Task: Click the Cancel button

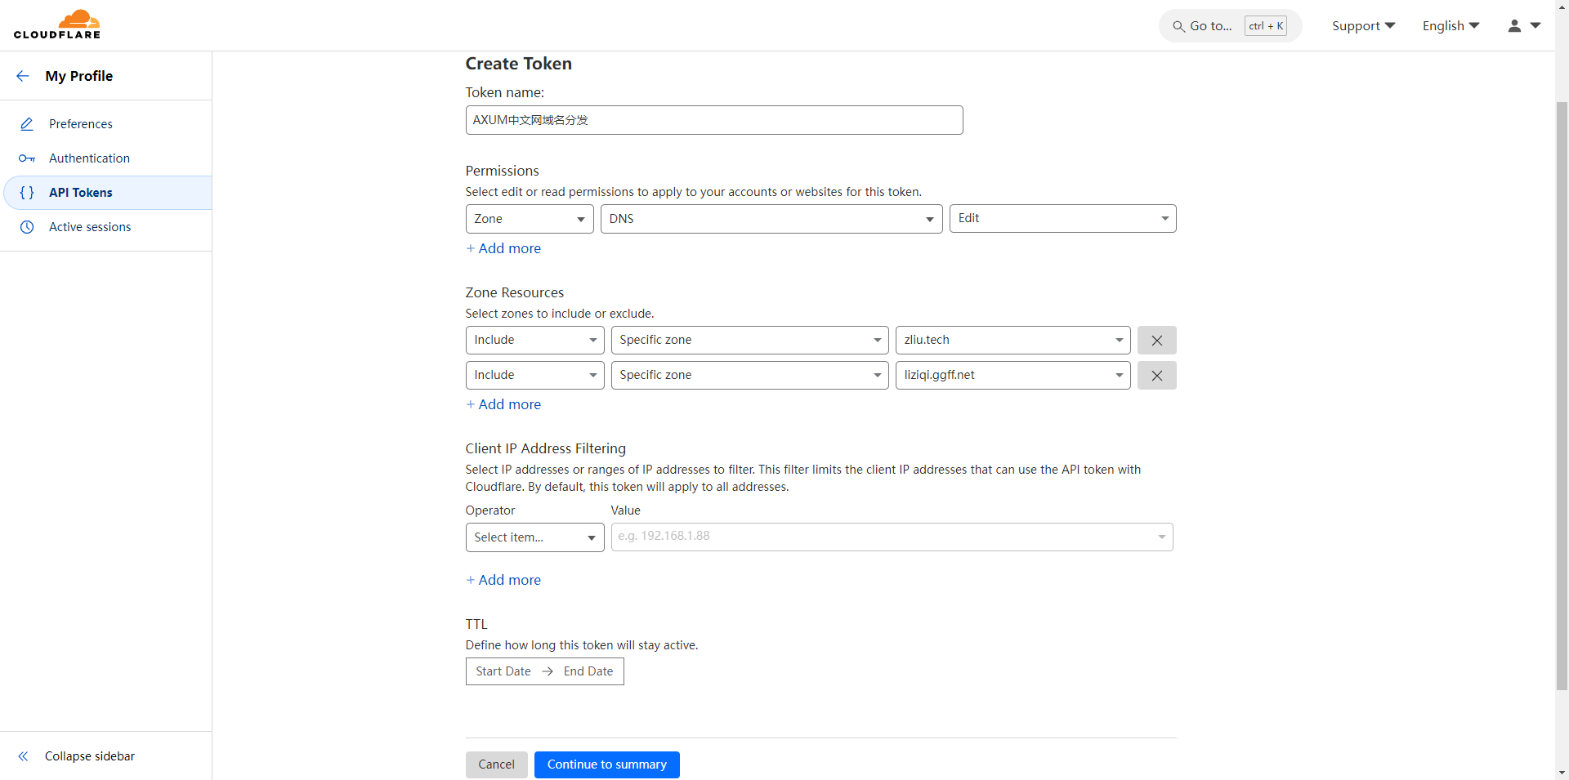Action: click(497, 764)
